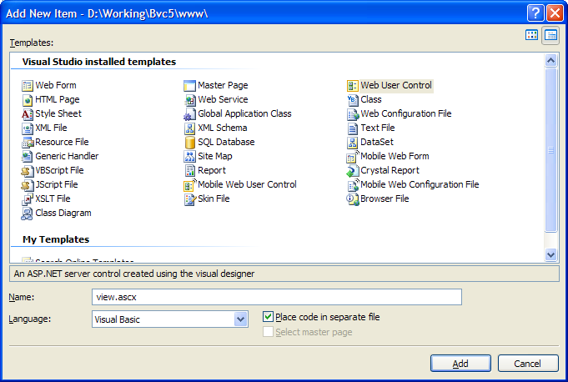Screen dimensions: 568x382
Task: Switch to large icons view
Action: tap(531, 35)
